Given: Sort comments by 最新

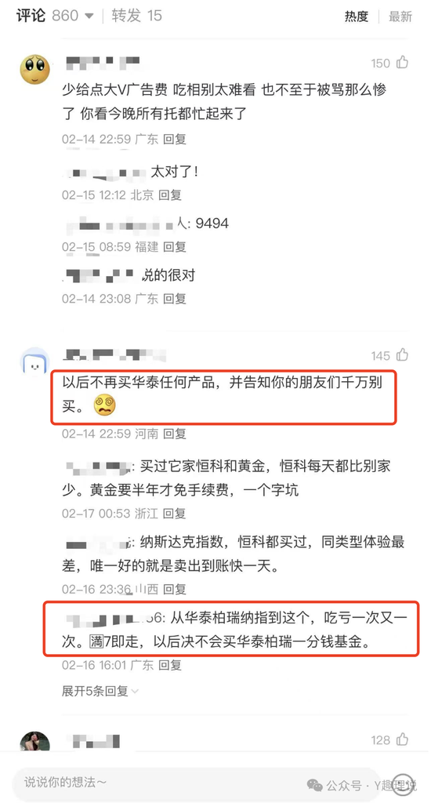Looking at the screenshot, I should coord(400,16).
